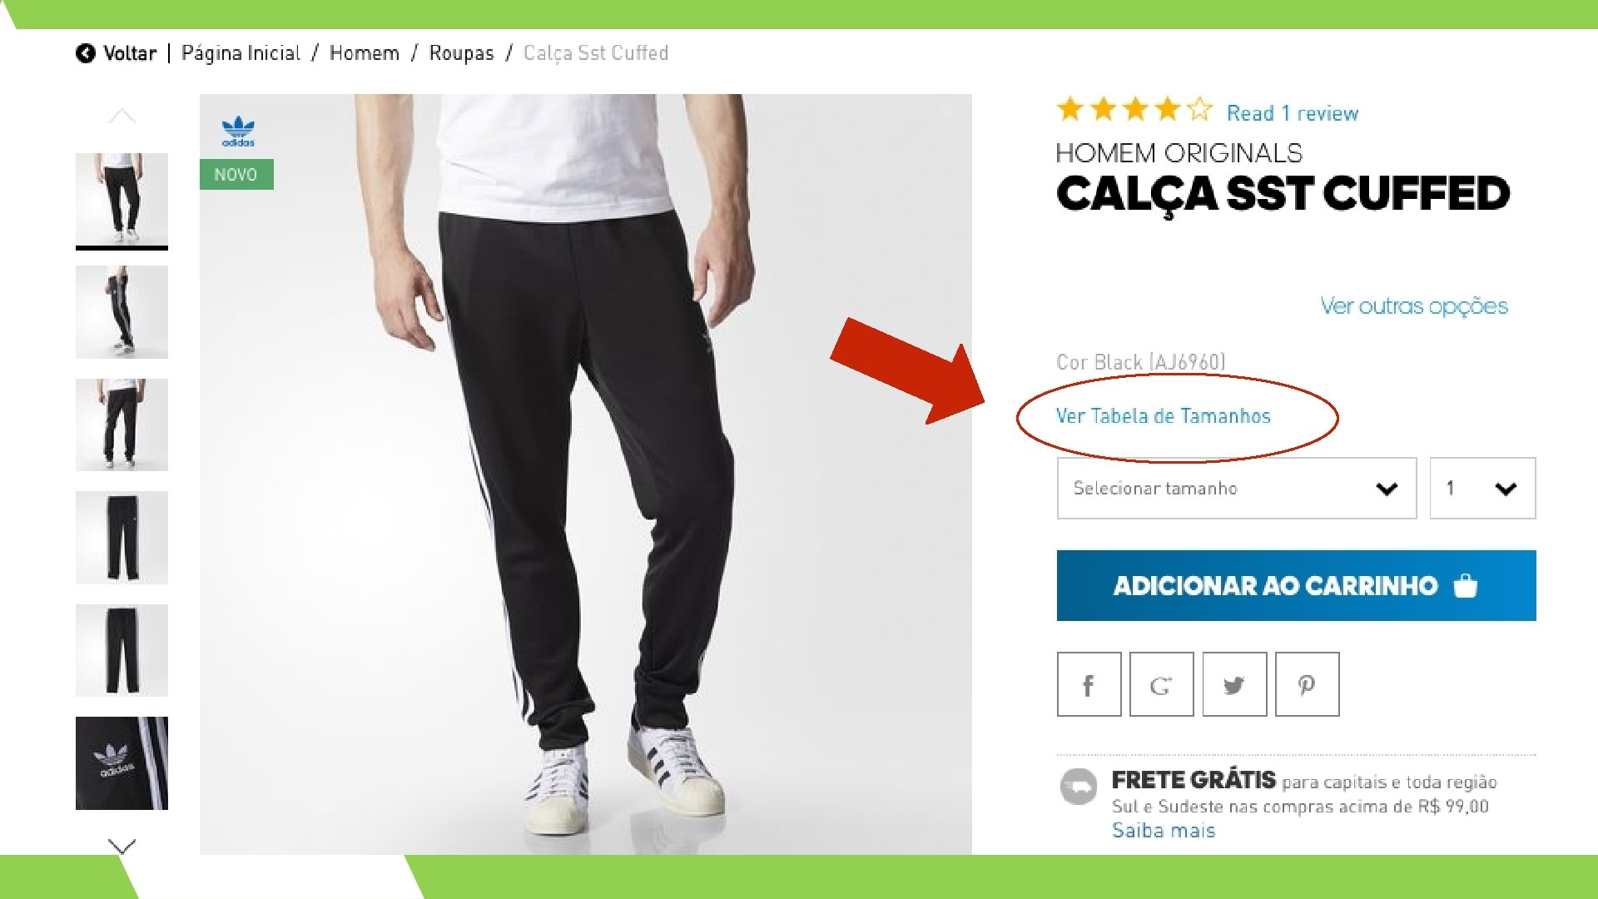The image size is (1598, 899).
Task: Open the quantity dropdown showing 1
Action: coord(1482,488)
